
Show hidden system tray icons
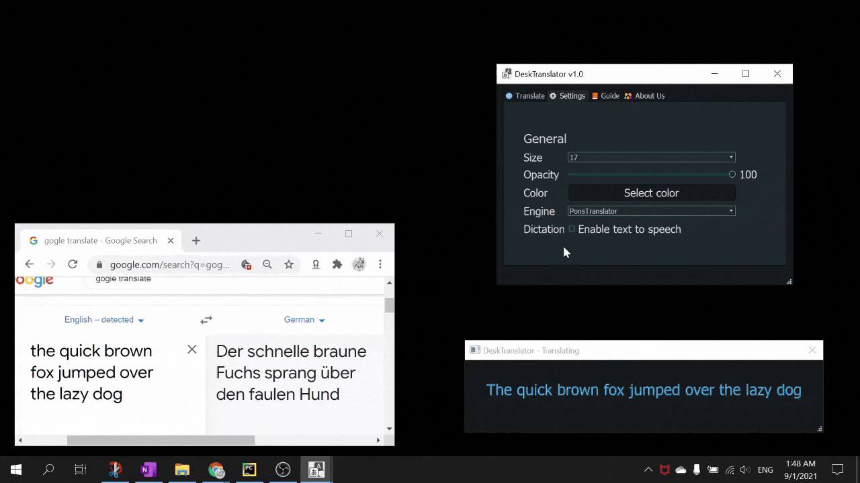pyautogui.click(x=648, y=470)
